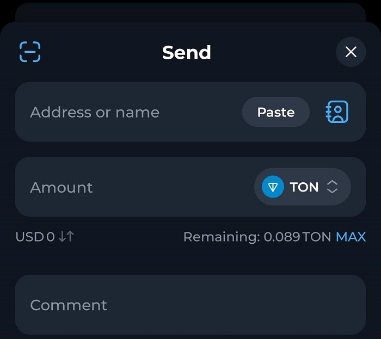Open the address book contacts
The image size is (381, 339).
click(337, 112)
